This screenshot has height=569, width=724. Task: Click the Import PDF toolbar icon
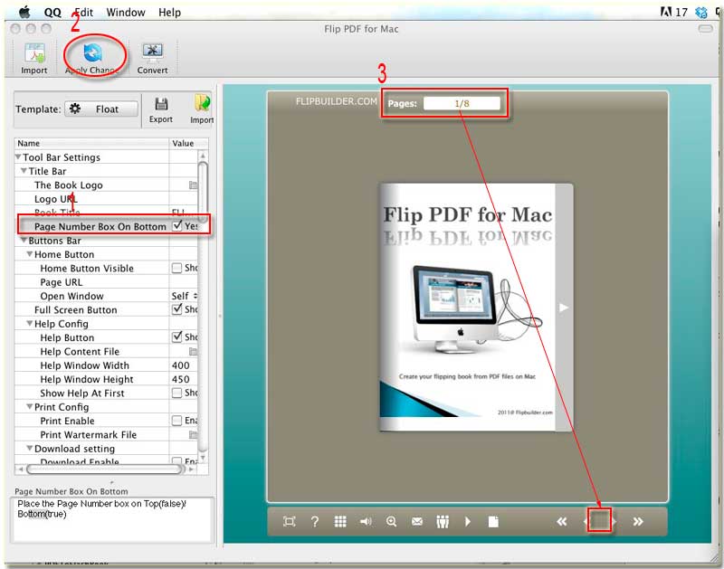pyautogui.click(x=34, y=53)
